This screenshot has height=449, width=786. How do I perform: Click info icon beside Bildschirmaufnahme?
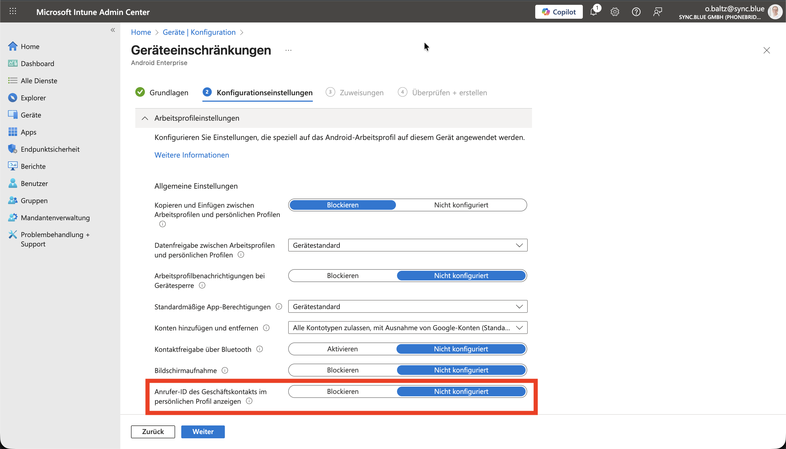click(225, 370)
